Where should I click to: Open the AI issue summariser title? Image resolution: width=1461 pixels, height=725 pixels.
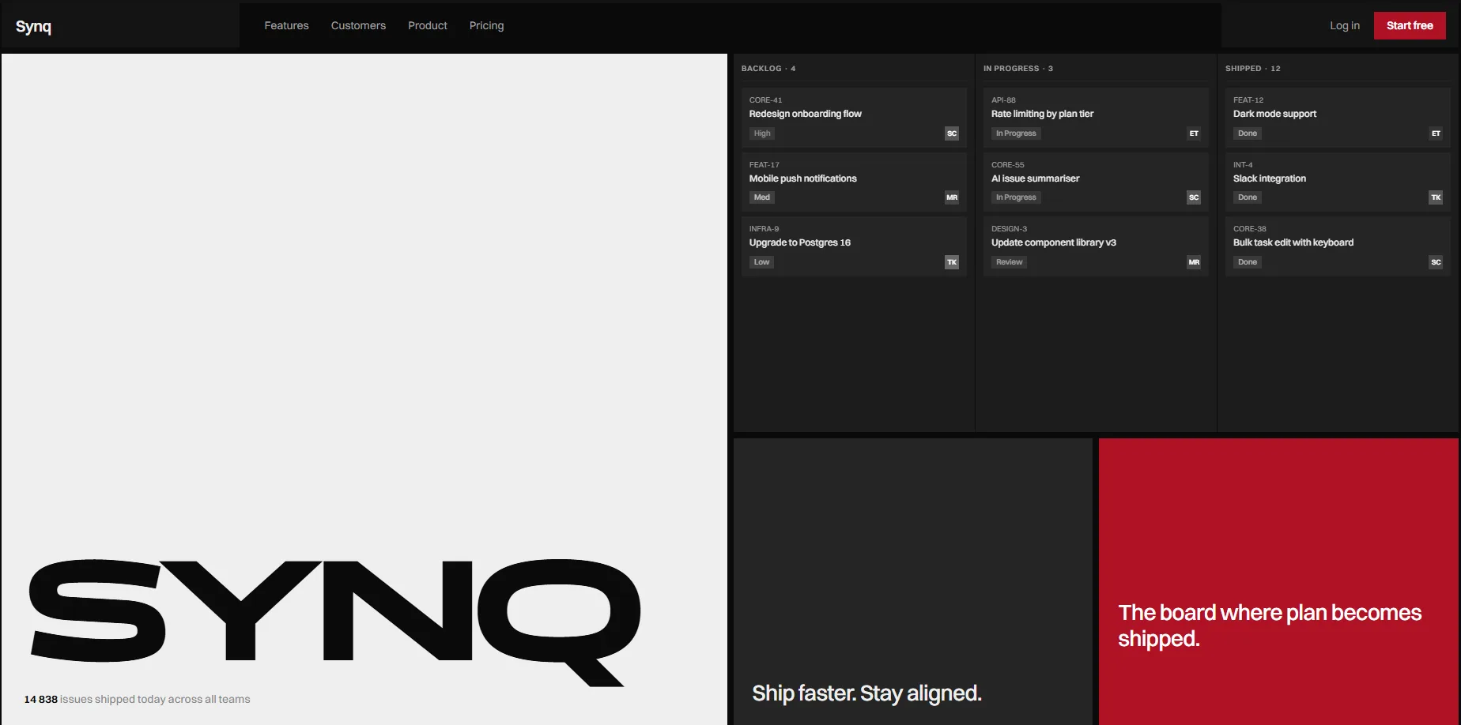pyautogui.click(x=1036, y=178)
